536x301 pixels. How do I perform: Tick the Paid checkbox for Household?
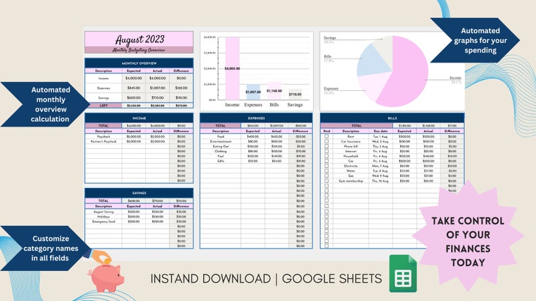click(327, 156)
